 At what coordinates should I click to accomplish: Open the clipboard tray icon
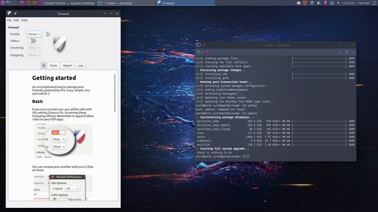click(312, 3)
